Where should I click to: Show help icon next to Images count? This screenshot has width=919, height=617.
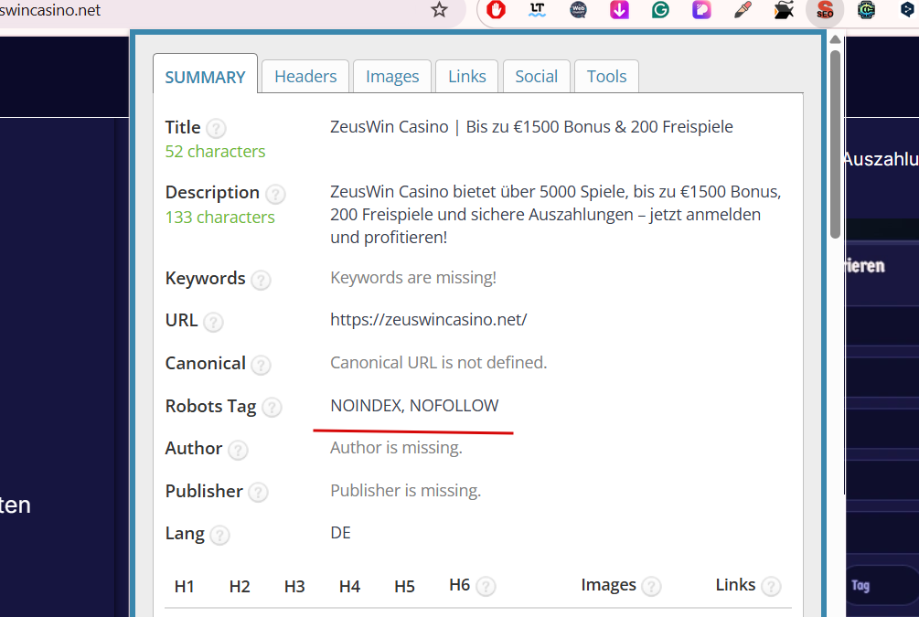651,586
